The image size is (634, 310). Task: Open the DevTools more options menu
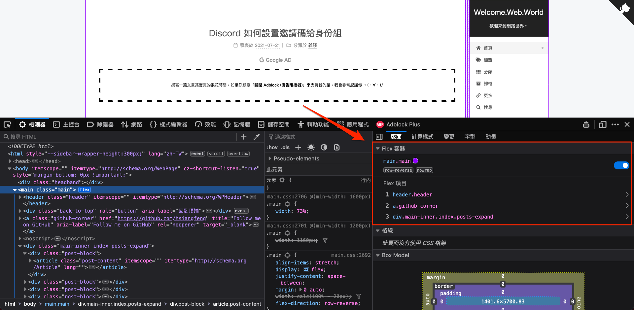pyautogui.click(x=615, y=124)
